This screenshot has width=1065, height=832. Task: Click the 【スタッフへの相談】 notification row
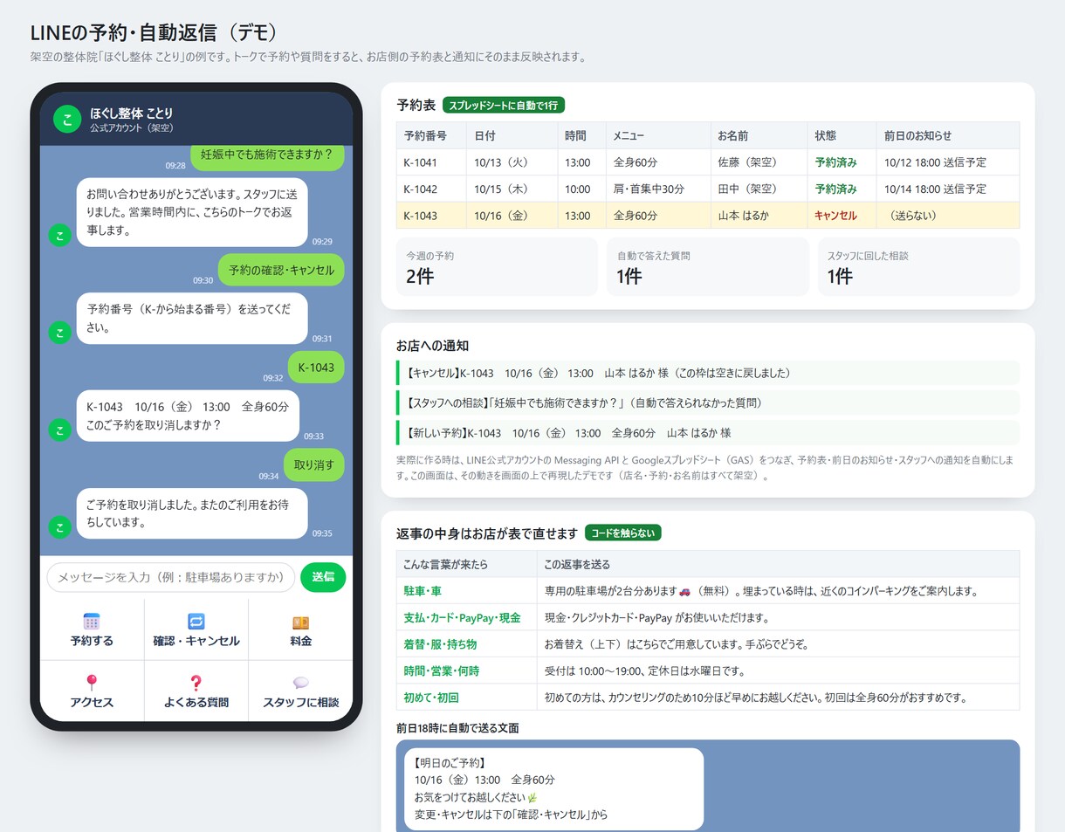pyautogui.click(x=708, y=402)
